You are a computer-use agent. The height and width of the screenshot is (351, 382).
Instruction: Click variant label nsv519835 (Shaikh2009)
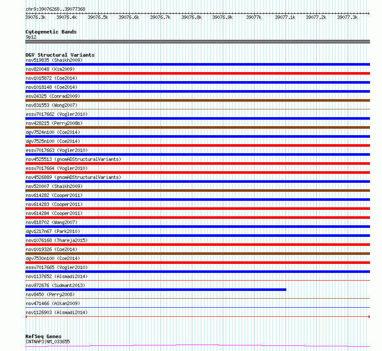click(x=54, y=60)
